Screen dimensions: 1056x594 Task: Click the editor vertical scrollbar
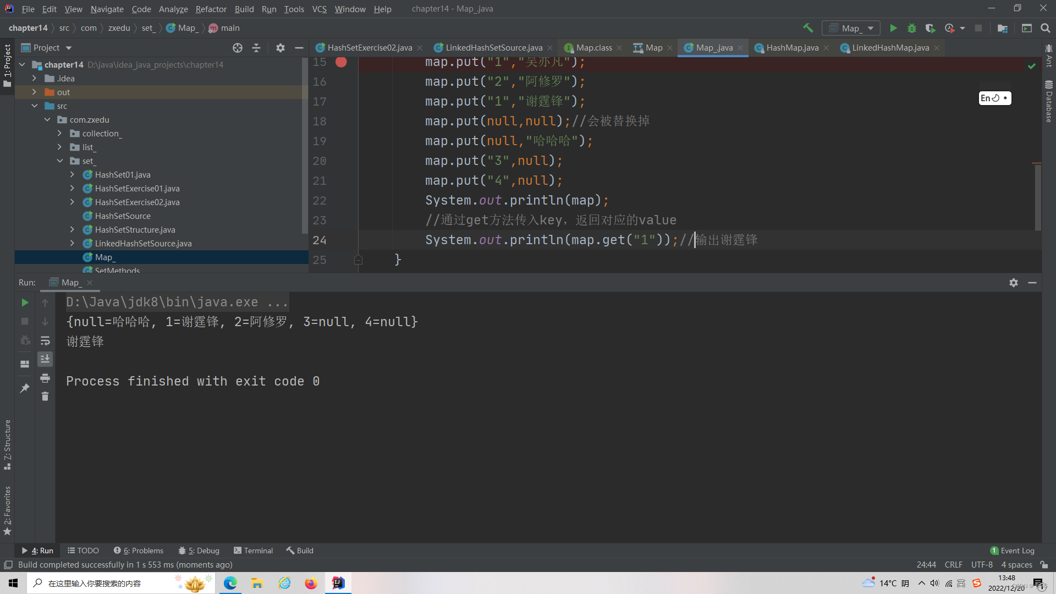(1037, 197)
